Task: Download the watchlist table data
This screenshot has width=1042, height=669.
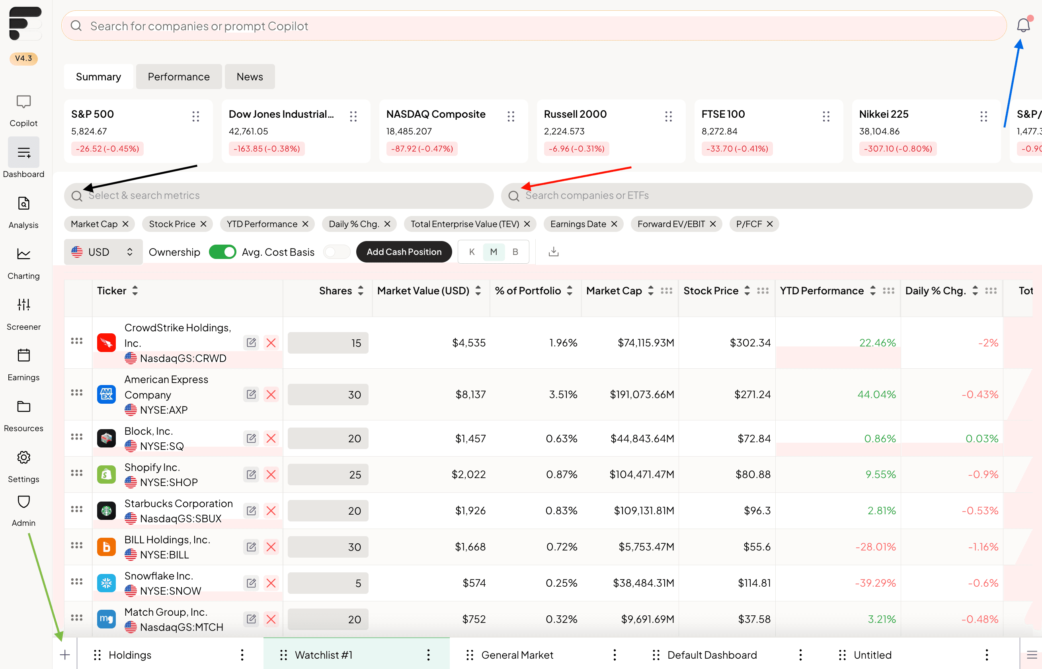Action: pyautogui.click(x=553, y=251)
